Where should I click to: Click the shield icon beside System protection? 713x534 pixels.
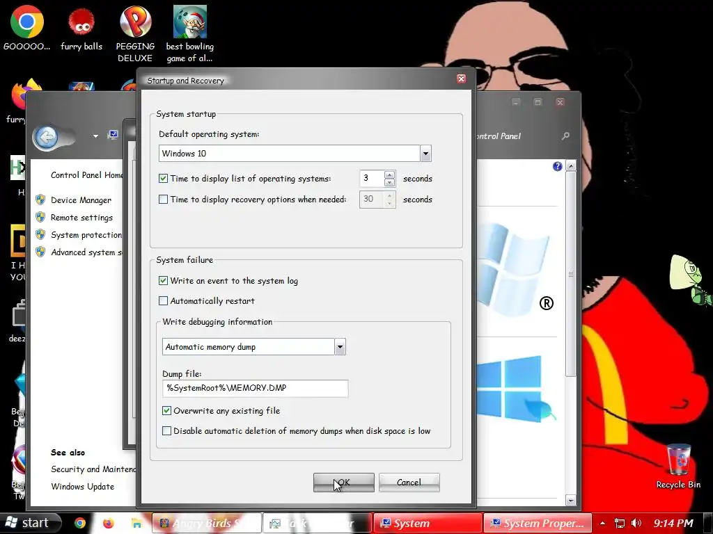(40, 234)
